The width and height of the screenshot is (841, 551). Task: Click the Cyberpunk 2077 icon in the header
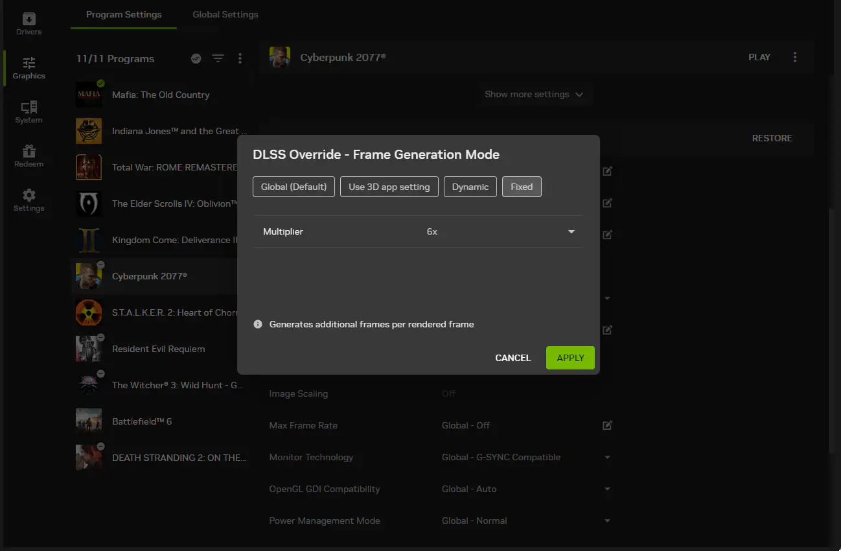point(280,57)
